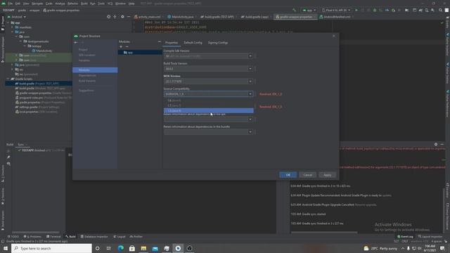Open the Pixel device selector dropdown

coord(336,10)
